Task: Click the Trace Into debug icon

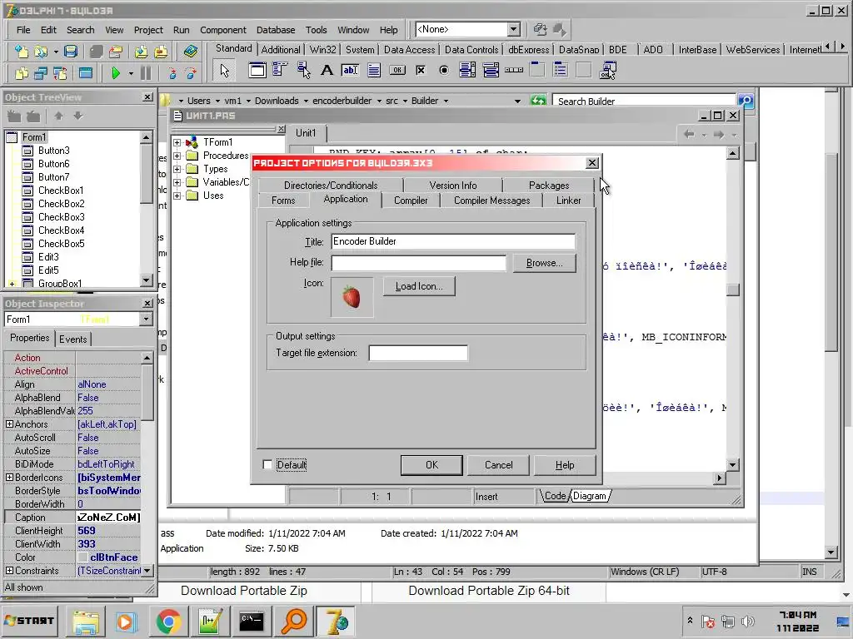Action: (172, 72)
